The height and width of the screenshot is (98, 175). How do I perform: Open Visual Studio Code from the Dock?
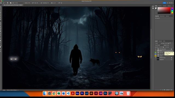[68, 93]
